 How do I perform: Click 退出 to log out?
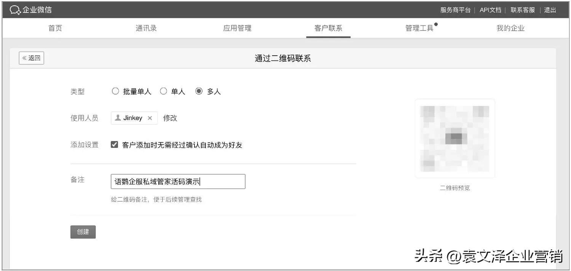coord(550,10)
